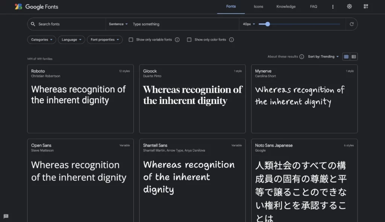Click info icon beside variable fonts

[x=177, y=40]
